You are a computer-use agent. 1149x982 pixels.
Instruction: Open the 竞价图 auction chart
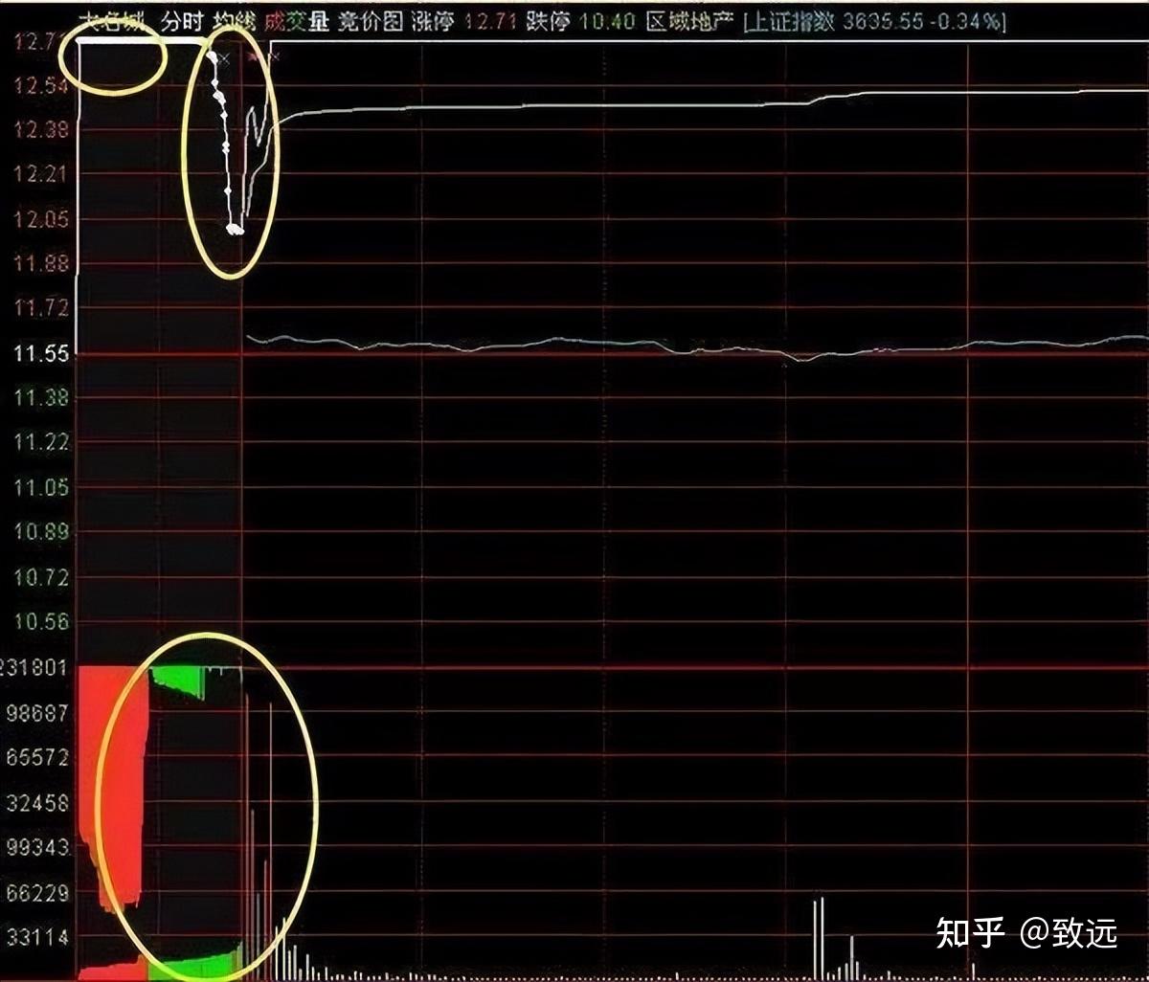(x=370, y=21)
